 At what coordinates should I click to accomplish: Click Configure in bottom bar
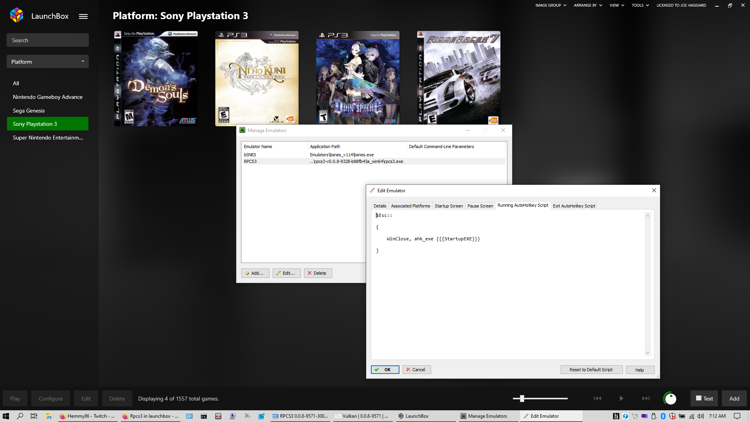click(50, 399)
